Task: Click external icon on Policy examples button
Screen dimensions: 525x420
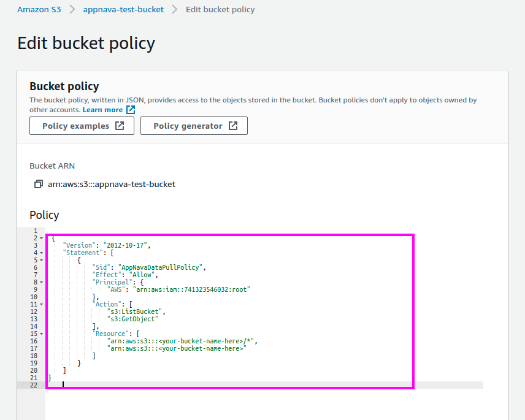Action: click(x=120, y=126)
